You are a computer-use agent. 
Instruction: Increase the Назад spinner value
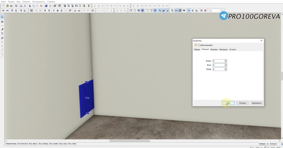tap(226, 68)
